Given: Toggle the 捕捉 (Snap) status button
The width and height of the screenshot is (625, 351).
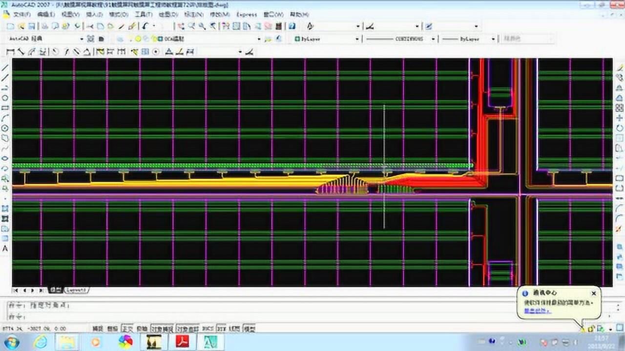Looking at the screenshot, I should pyautogui.click(x=98, y=329).
